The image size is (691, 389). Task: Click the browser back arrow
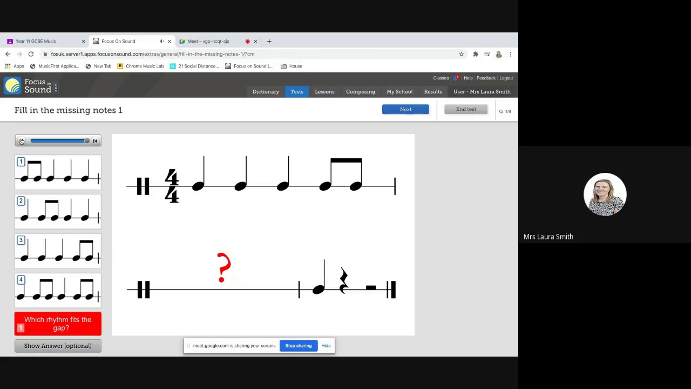pyautogui.click(x=8, y=54)
